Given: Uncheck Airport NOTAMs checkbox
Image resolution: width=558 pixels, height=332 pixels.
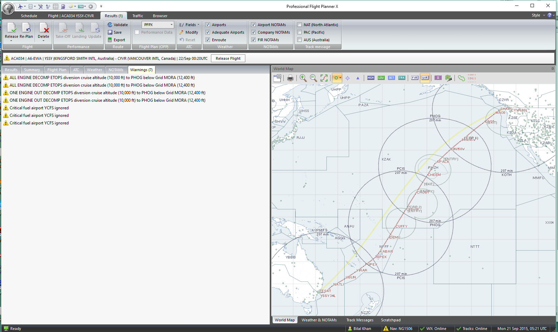Looking at the screenshot, I should pos(253,25).
